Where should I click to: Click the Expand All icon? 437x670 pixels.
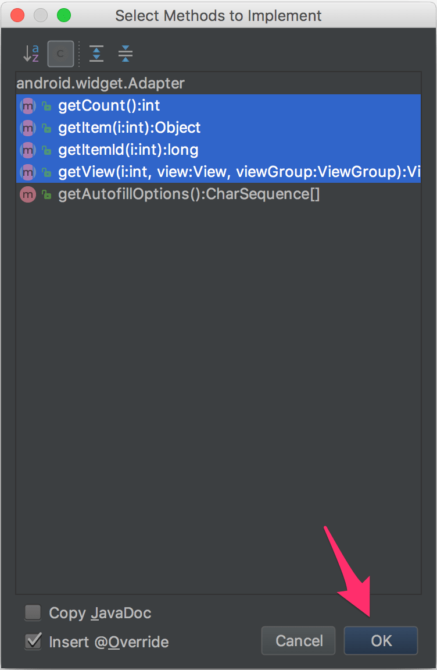click(96, 54)
